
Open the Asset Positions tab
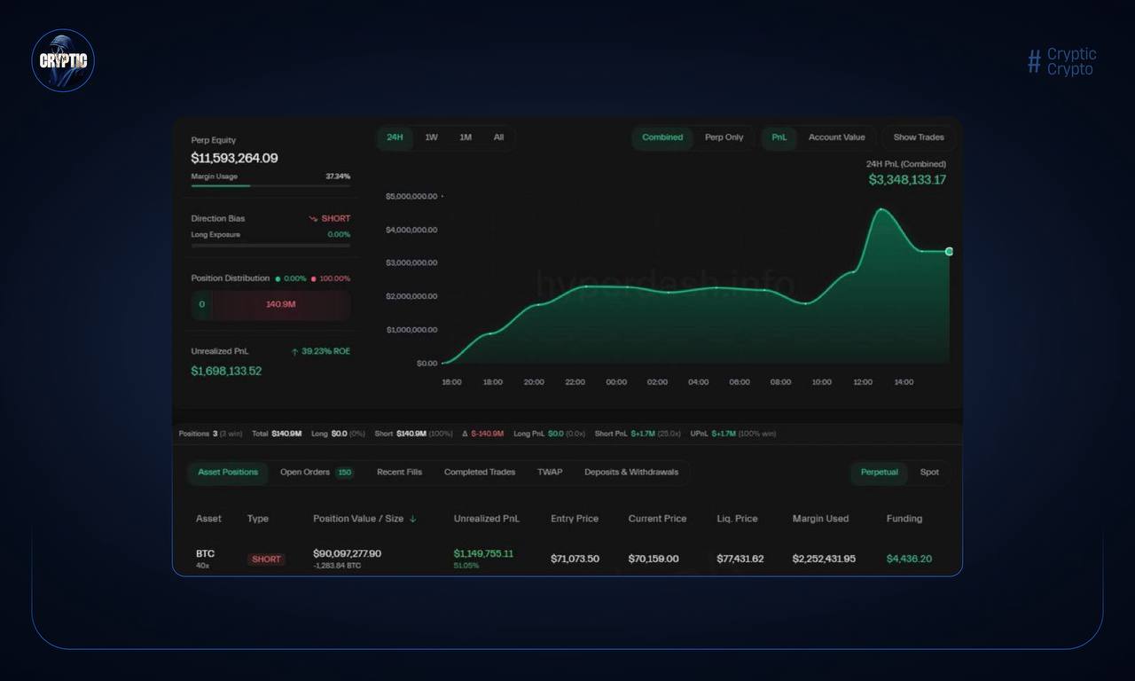(x=228, y=473)
